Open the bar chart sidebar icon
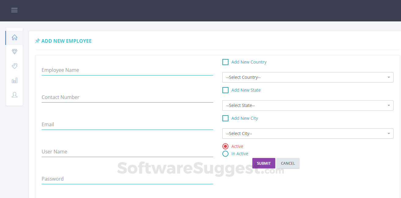Screen dimensions: 401x198 click(x=14, y=80)
